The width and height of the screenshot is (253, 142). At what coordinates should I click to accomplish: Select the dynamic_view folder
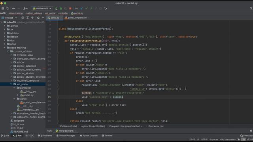[25, 55]
